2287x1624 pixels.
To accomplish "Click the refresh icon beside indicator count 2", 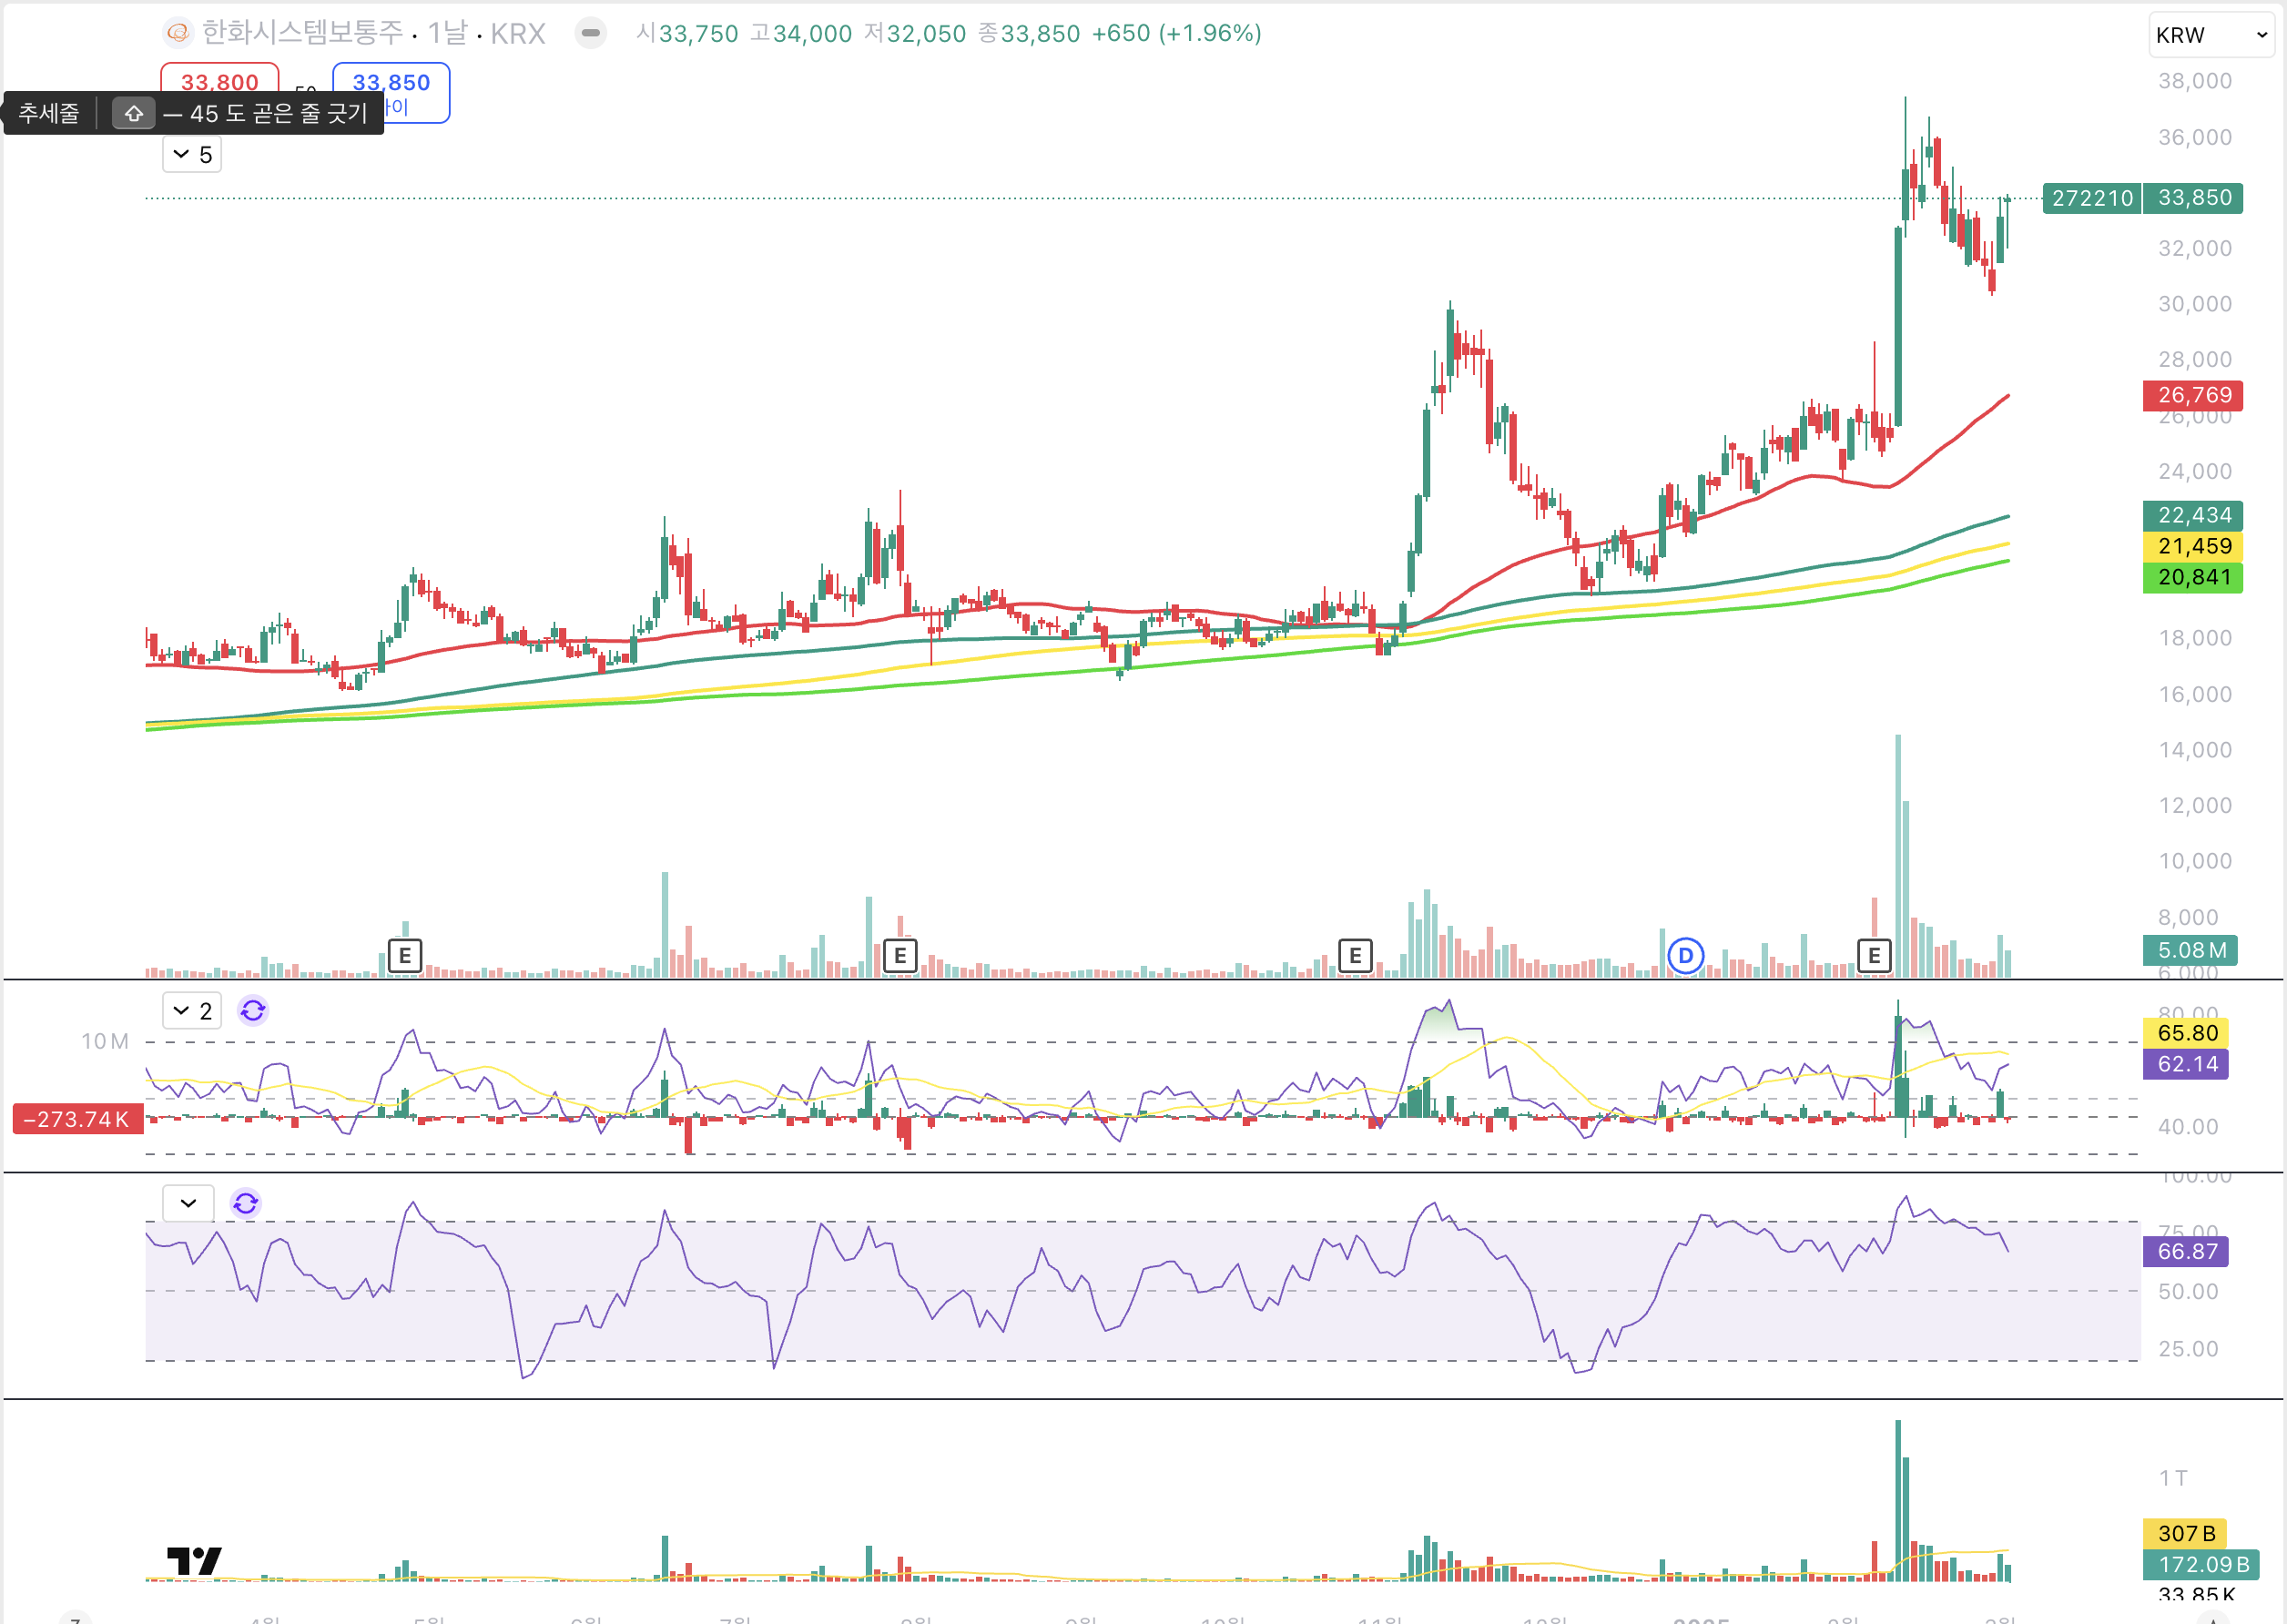I will 253,1011.
